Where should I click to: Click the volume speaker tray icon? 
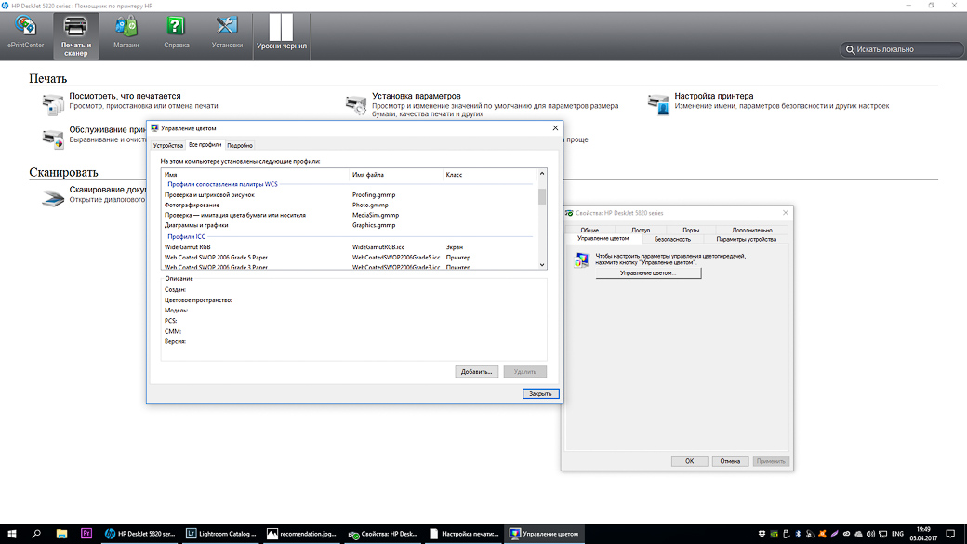870,534
